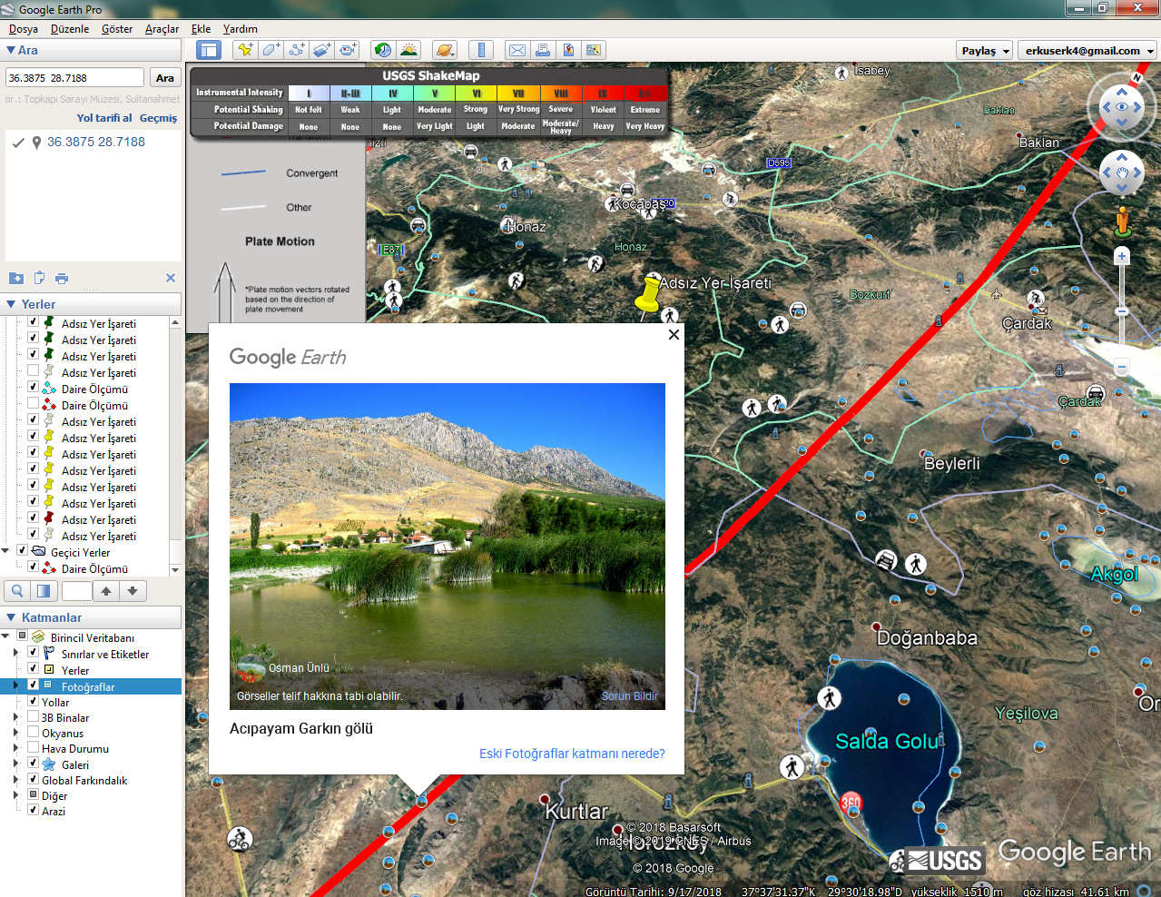The image size is (1161, 897).
Task: Print the current view from the toolbar
Action: coord(543,50)
